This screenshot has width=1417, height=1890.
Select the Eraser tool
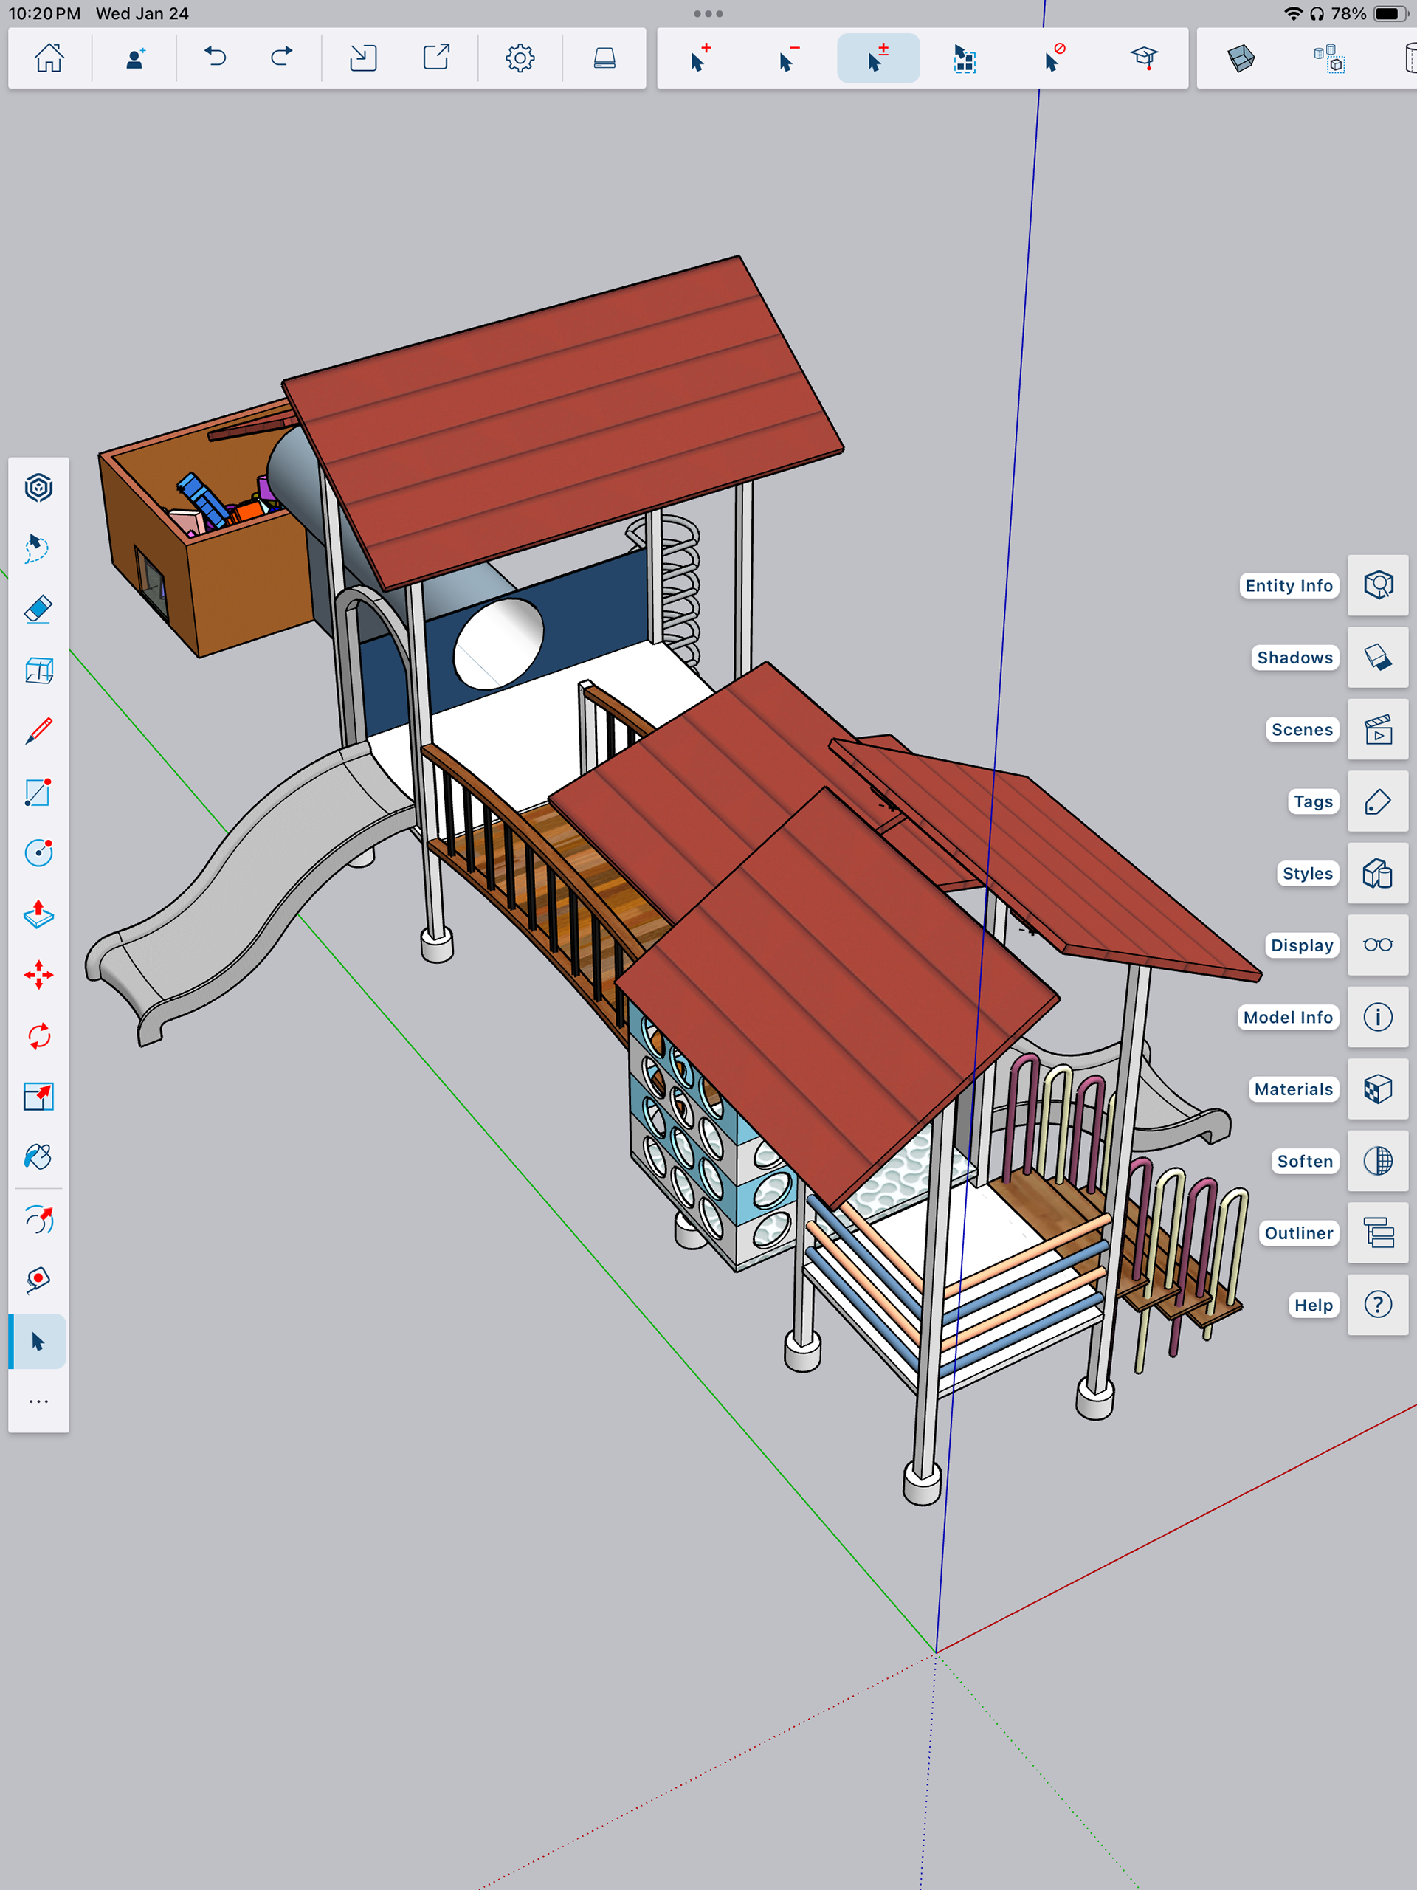point(38,609)
